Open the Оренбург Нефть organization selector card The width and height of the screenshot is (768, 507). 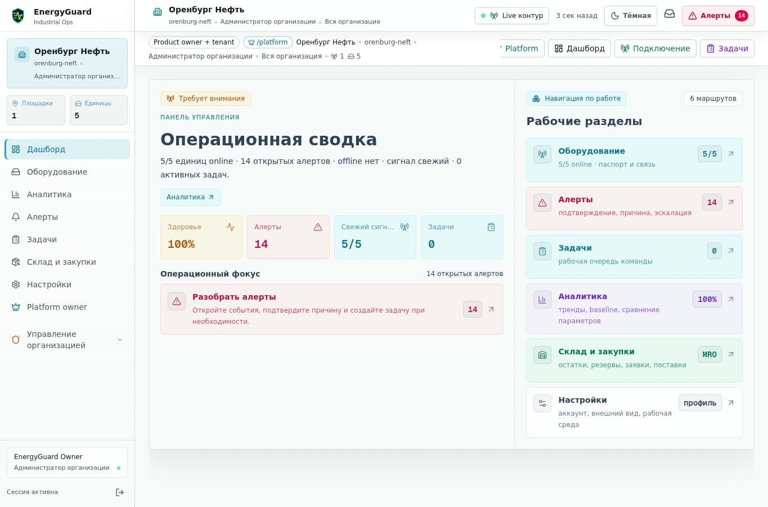coord(67,63)
